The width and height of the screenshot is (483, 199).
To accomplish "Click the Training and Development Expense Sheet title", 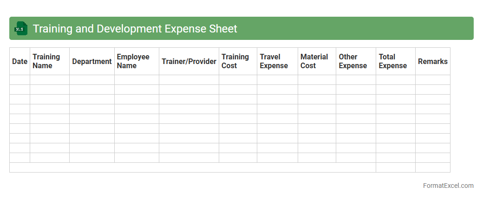I will click(x=135, y=29).
